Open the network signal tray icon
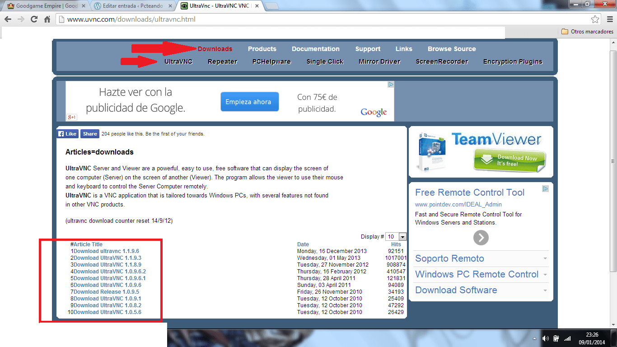The height and width of the screenshot is (347, 617). 567,338
